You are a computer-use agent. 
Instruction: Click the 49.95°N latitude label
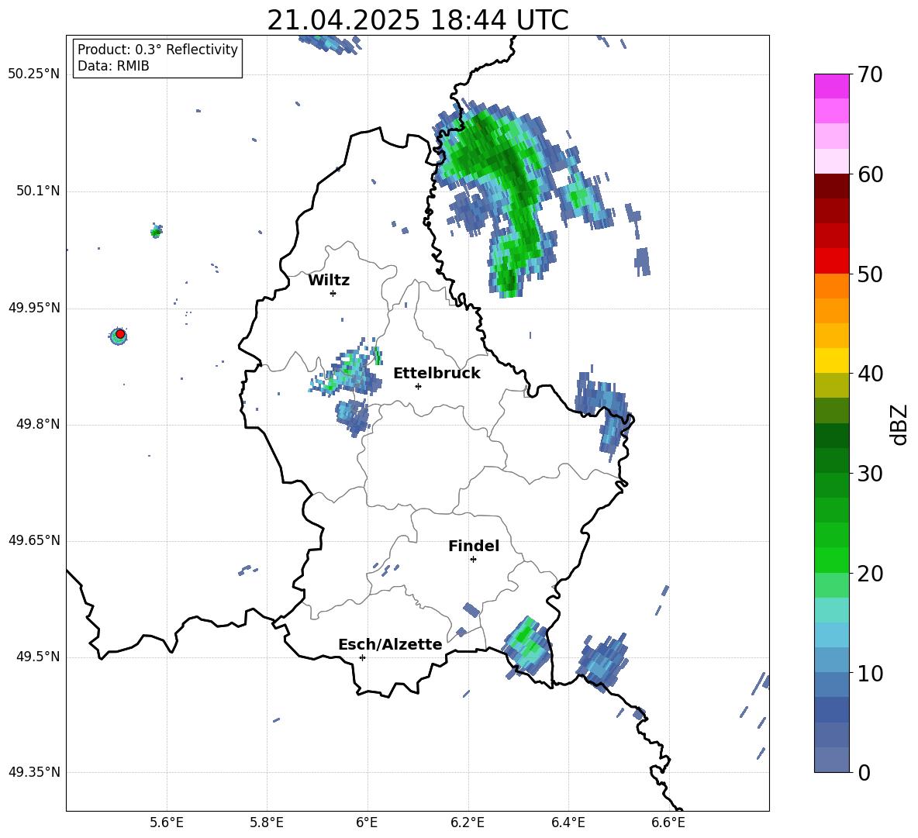[x=34, y=308]
